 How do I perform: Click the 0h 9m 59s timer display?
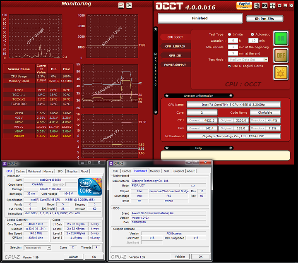pos(264,19)
